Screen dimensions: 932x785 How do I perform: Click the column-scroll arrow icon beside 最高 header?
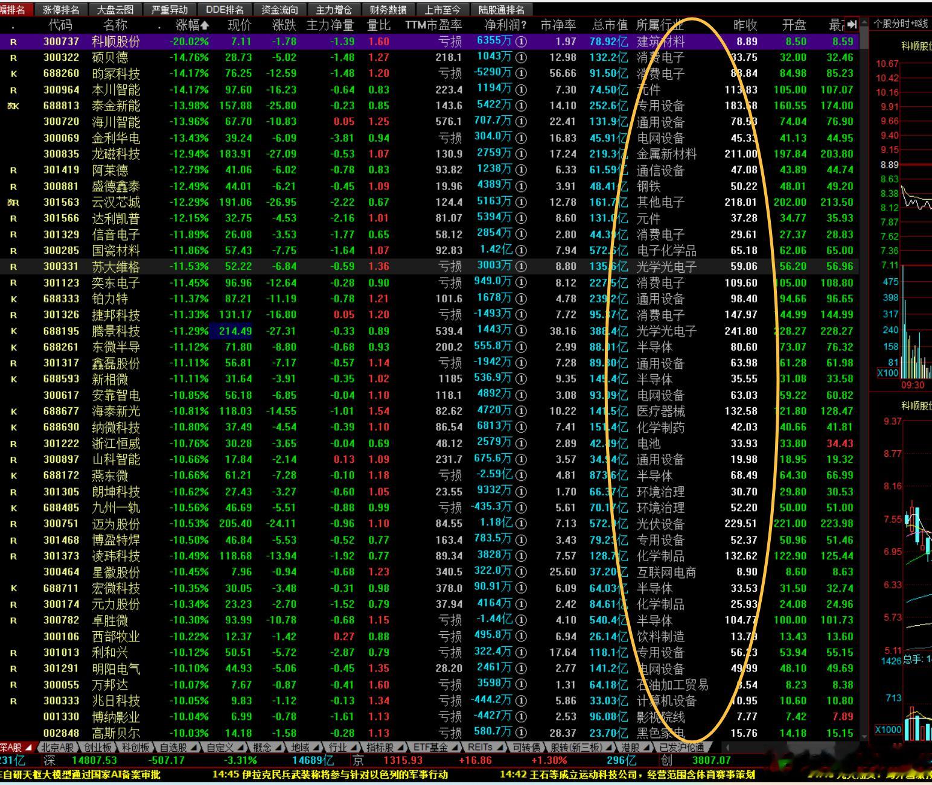click(852, 25)
